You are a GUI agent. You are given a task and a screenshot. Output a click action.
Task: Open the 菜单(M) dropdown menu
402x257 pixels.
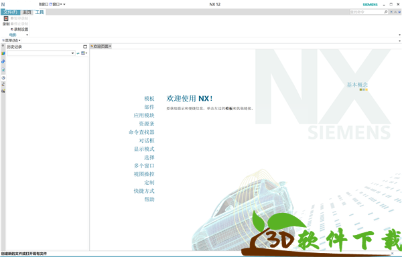click(x=11, y=40)
